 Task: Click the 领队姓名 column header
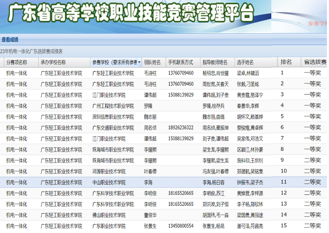click(x=152, y=62)
